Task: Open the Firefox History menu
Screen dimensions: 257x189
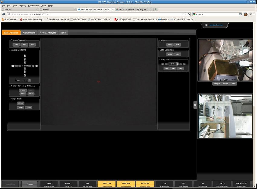Action: pos(23,5)
